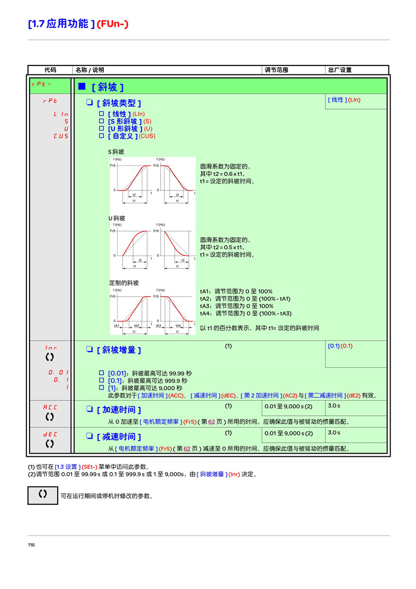Click the page title [1.7 应用功能] (FUn-)
Screen dimensions: 416x589
coord(78,23)
